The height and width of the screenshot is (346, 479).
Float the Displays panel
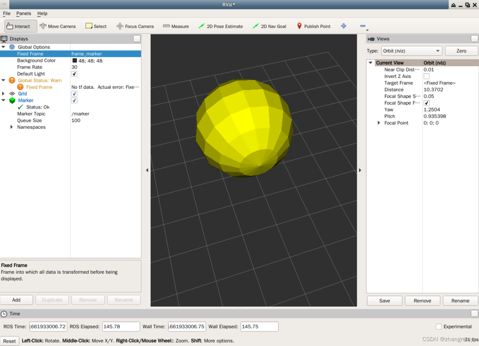(137, 39)
